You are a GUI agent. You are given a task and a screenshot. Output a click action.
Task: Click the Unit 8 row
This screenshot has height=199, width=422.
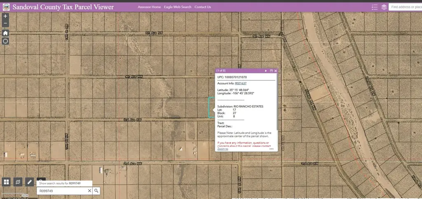click(x=226, y=116)
